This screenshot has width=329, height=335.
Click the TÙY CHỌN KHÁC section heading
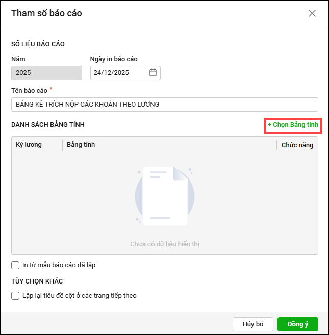tap(37, 281)
